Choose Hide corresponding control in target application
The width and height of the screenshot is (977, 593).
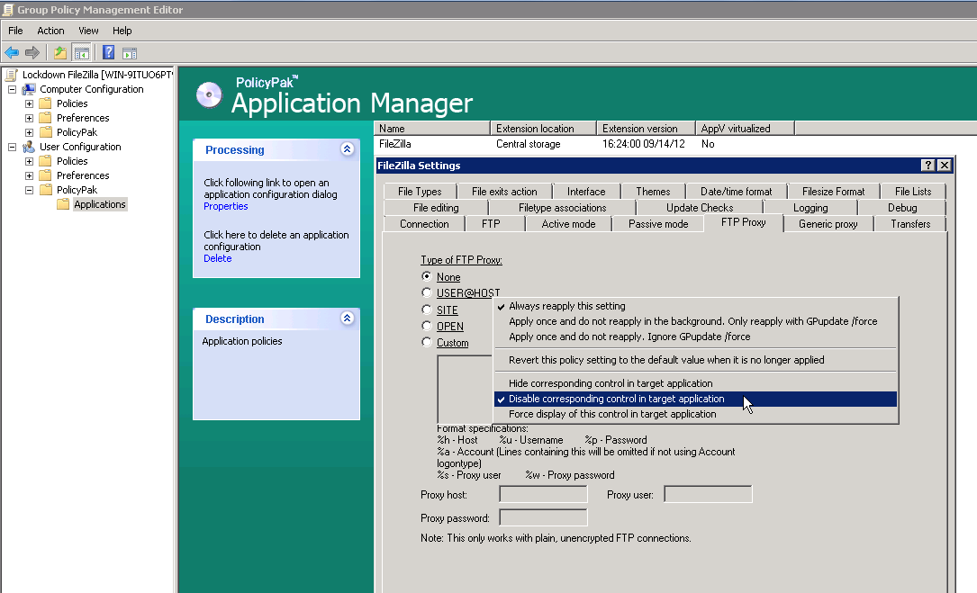(695, 383)
